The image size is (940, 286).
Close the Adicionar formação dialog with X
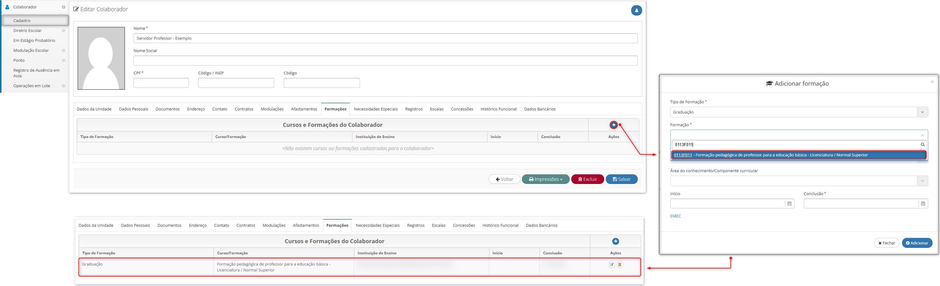pos(932,82)
